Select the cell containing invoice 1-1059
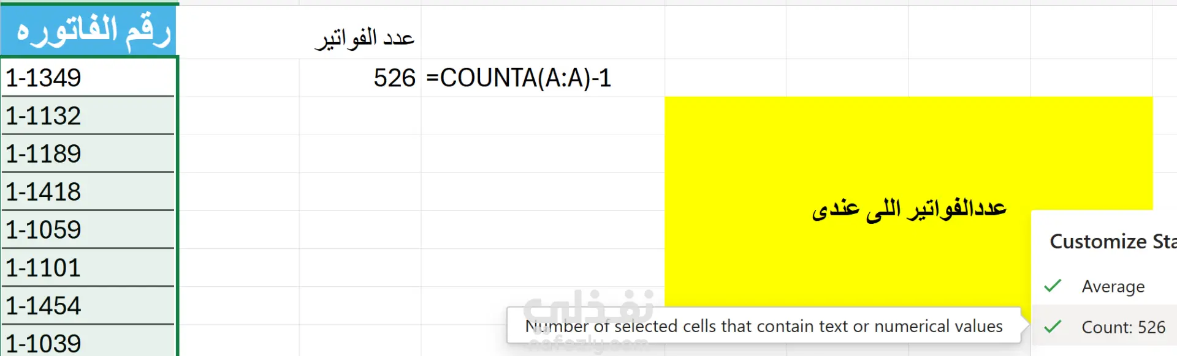The image size is (1177, 356). pyautogui.click(x=90, y=229)
